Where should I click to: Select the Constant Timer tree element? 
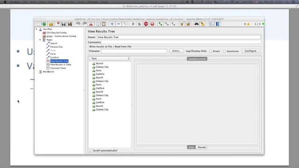coord(58,68)
